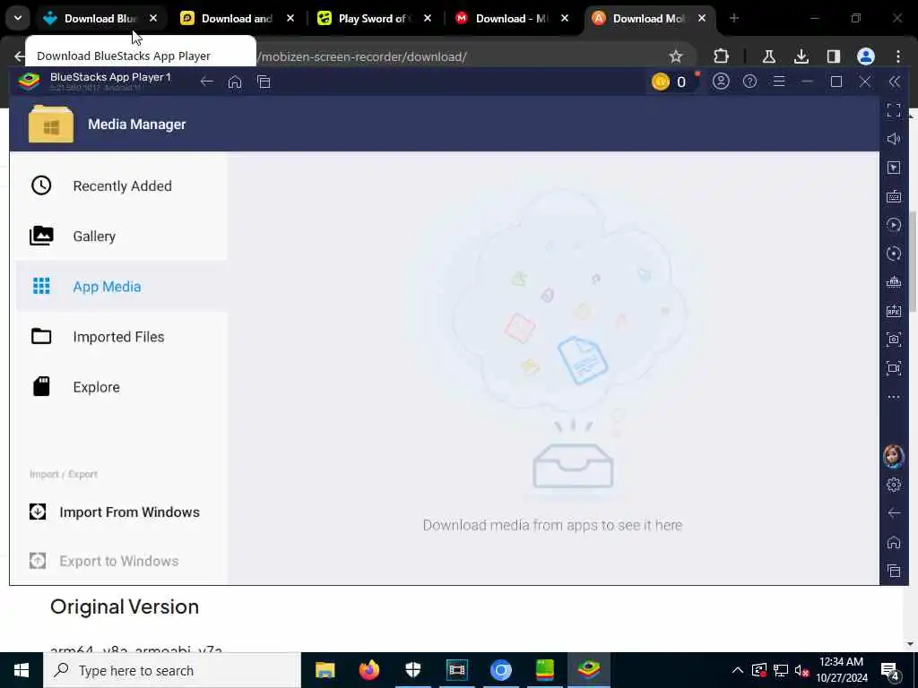Click the BlueStacks back arrow in title bar
The height and width of the screenshot is (688, 918).
(x=206, y=82)
